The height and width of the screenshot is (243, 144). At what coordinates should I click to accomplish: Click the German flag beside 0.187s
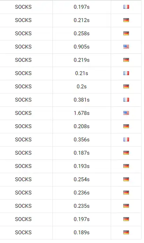click(x=126, y=153)
